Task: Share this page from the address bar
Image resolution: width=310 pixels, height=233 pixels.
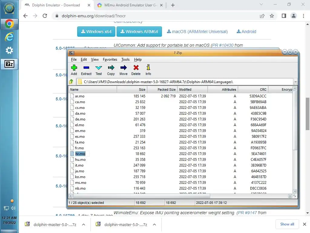Action: [262, 16]
